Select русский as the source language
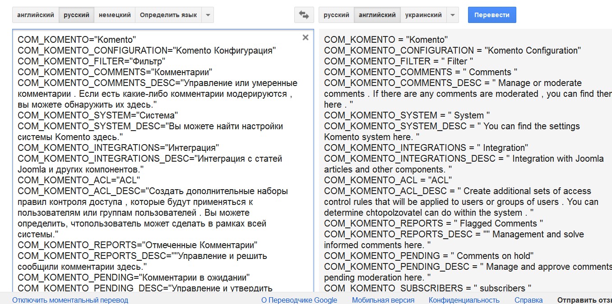Image resolution: width=612 pixels, height=304 pixels. pos(76,15)
